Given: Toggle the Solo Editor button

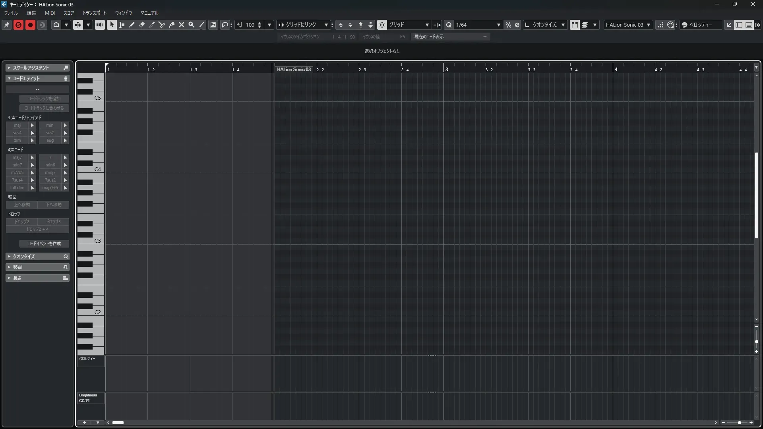Looking at the screenshot, I should [x=18, y=25].
